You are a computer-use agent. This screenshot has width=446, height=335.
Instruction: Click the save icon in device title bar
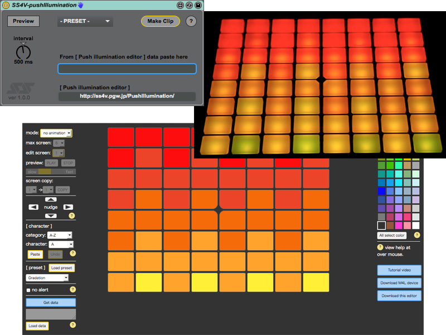(x=198, y=5)
